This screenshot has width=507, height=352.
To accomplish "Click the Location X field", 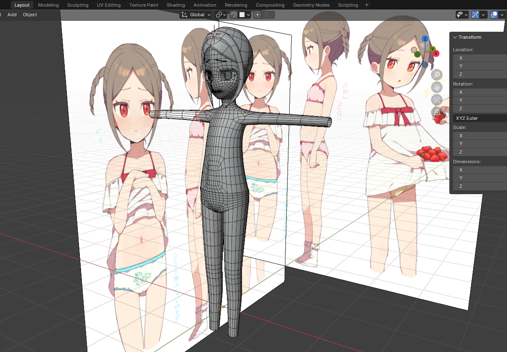I will [x=480, y=58].
